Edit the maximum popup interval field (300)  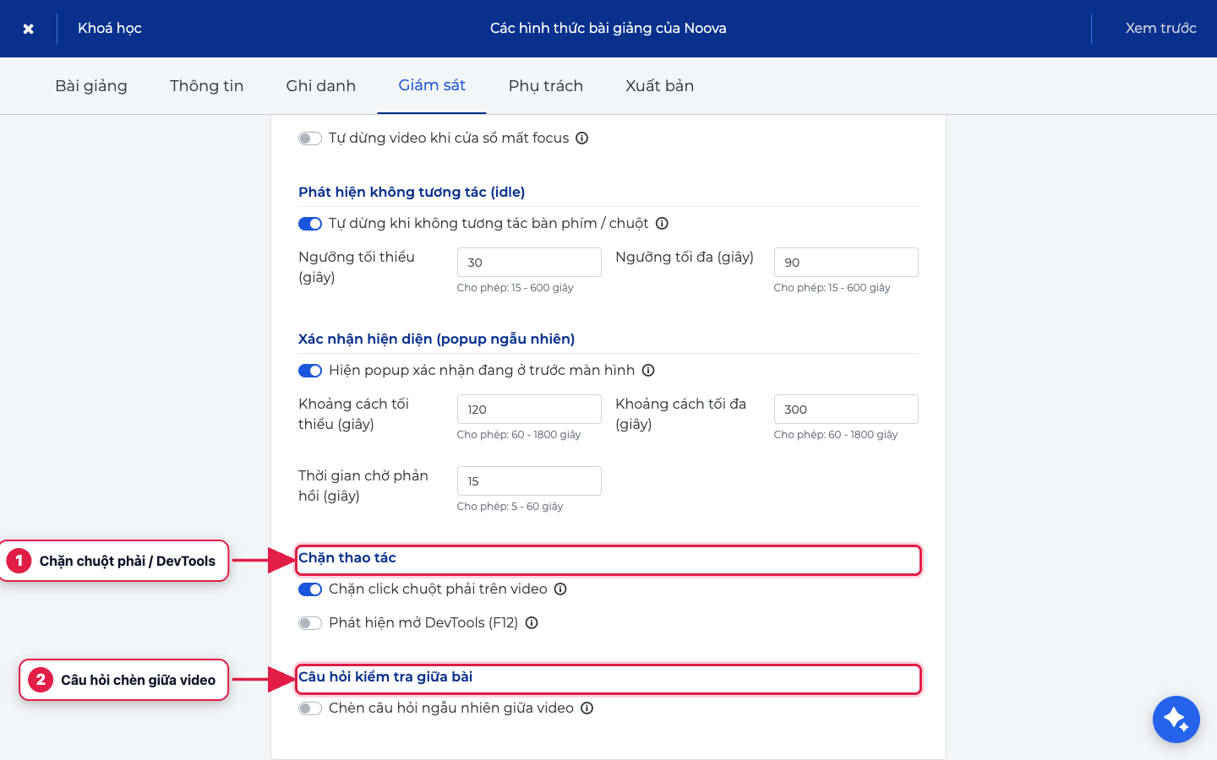coord(846,410)
